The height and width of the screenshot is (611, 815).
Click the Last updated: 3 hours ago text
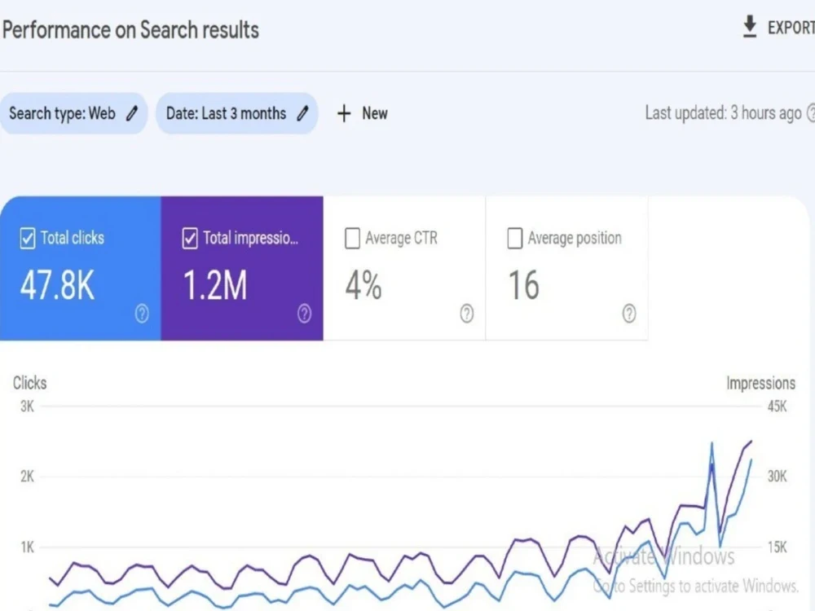click(x=723, y=112)
